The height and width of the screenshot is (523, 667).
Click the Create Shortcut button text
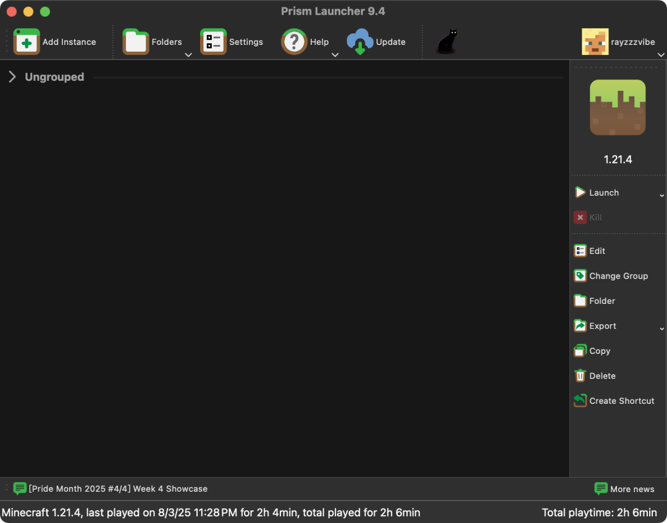(x=621, y=401)
